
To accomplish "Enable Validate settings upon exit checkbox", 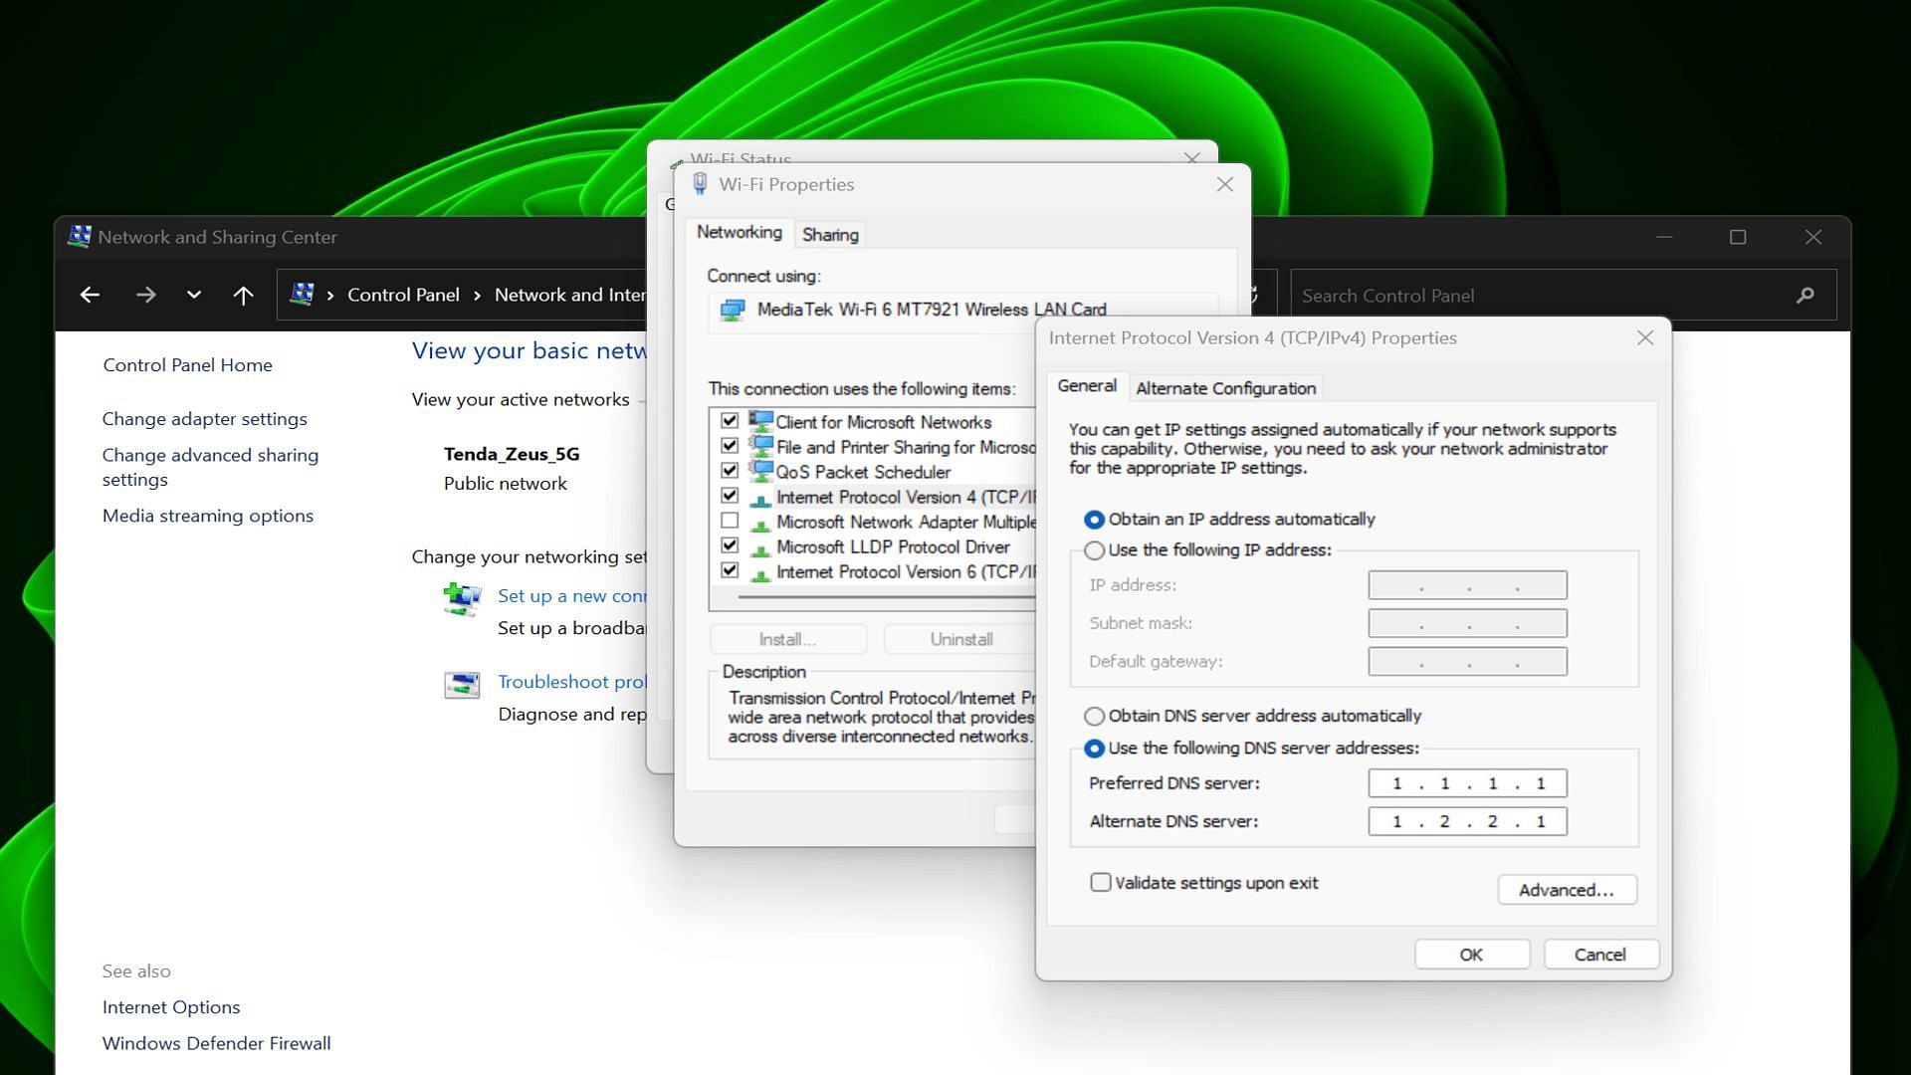I will [1099, 882].
